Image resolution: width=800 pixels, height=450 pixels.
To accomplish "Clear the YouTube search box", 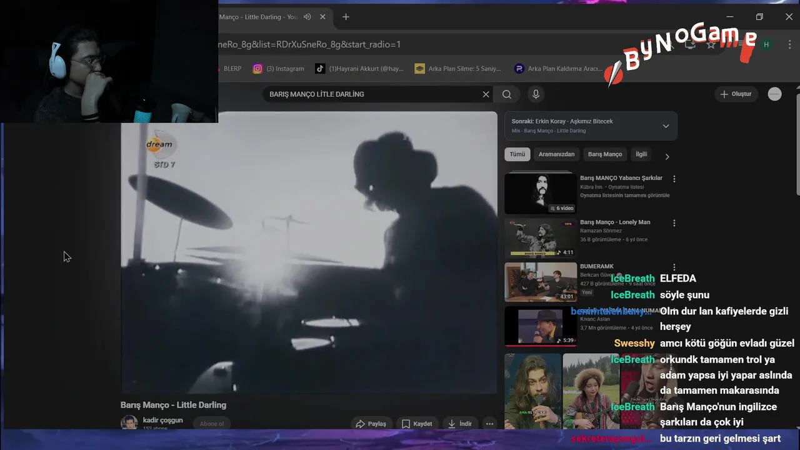I will (486, 94).
